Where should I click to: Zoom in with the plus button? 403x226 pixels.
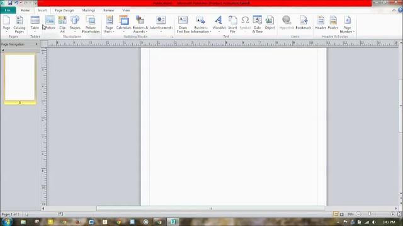(x=392, y=214)
